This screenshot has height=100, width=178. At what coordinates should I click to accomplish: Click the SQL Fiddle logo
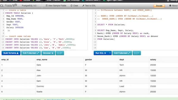(x=9, y=5)
